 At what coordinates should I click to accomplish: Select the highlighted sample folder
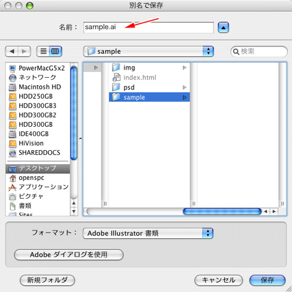click(150, 97)
